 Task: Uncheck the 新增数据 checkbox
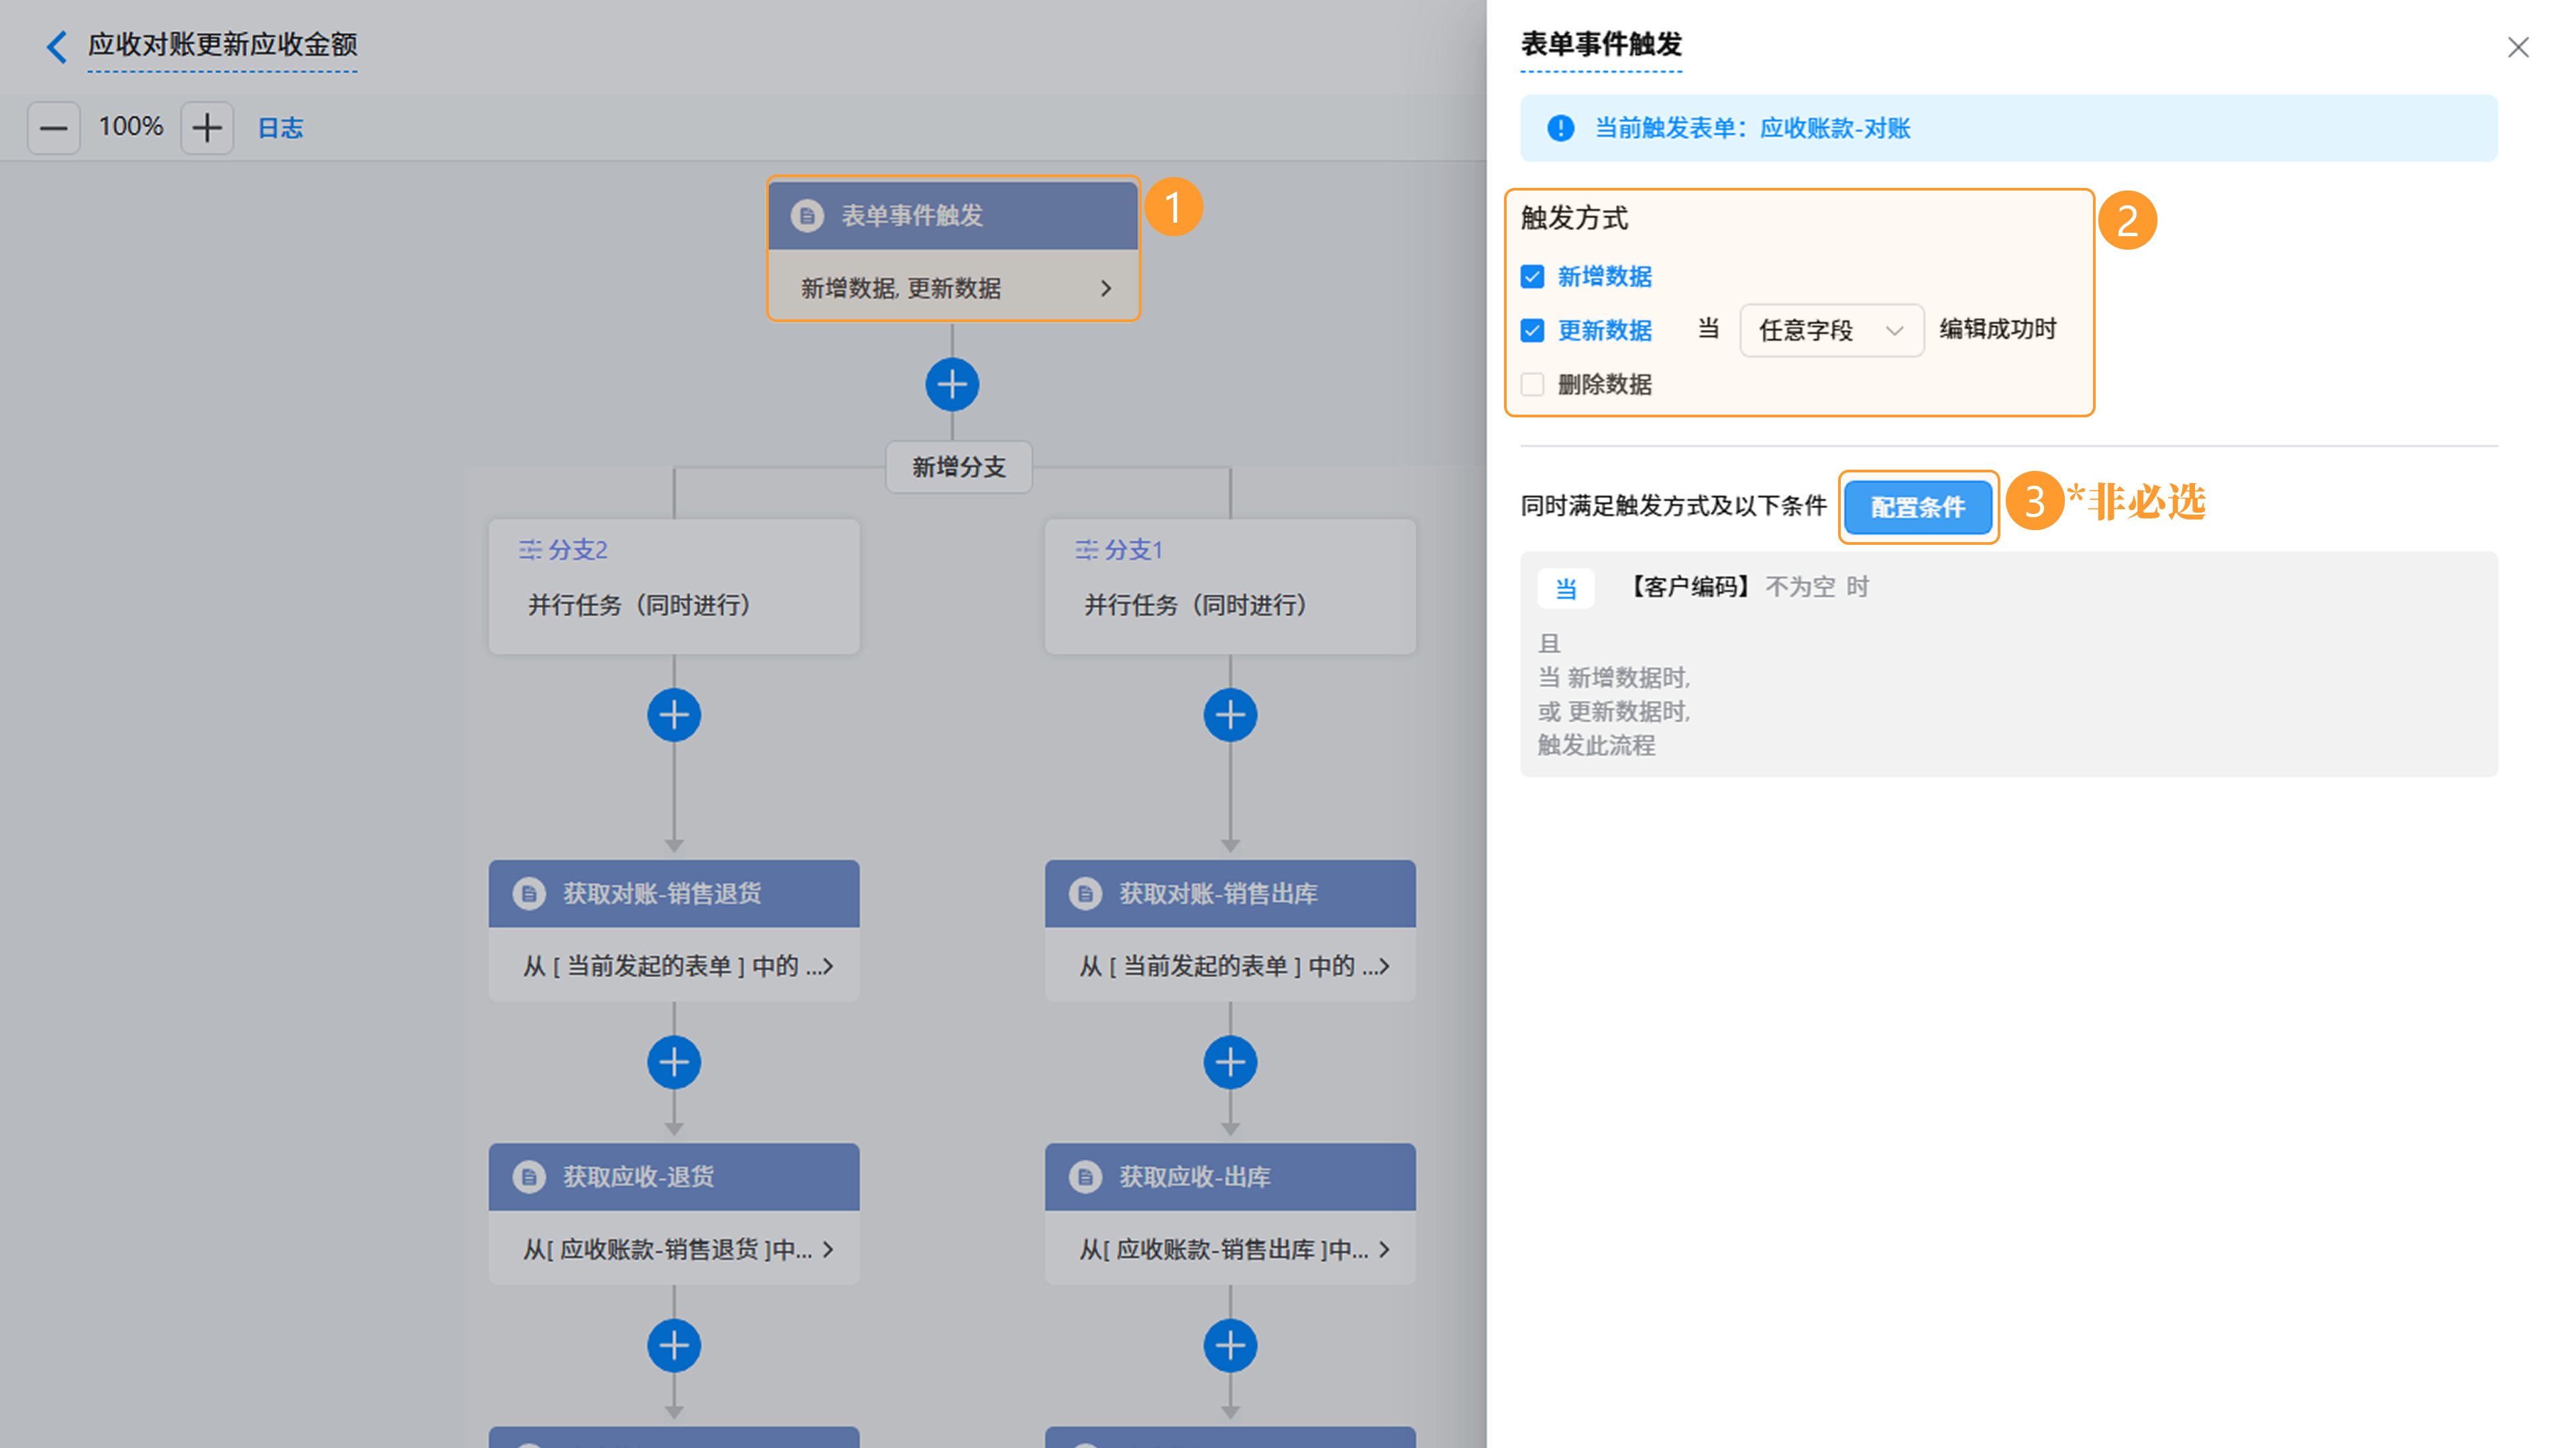coord(1532,277)
